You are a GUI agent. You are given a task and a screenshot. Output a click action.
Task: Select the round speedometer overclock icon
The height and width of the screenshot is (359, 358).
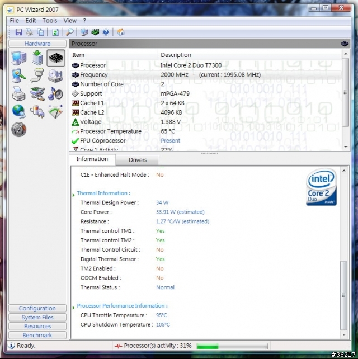coord(19,130)
